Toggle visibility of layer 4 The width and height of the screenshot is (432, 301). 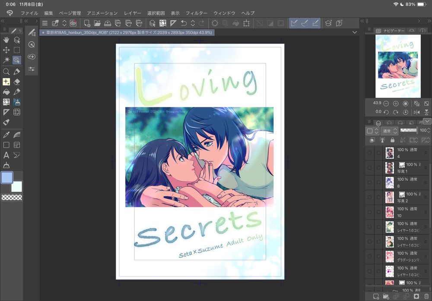pyautogui.click(x=369, y=153)
